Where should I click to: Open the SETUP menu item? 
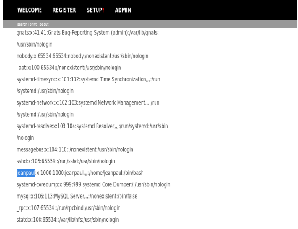pos(94,10)
